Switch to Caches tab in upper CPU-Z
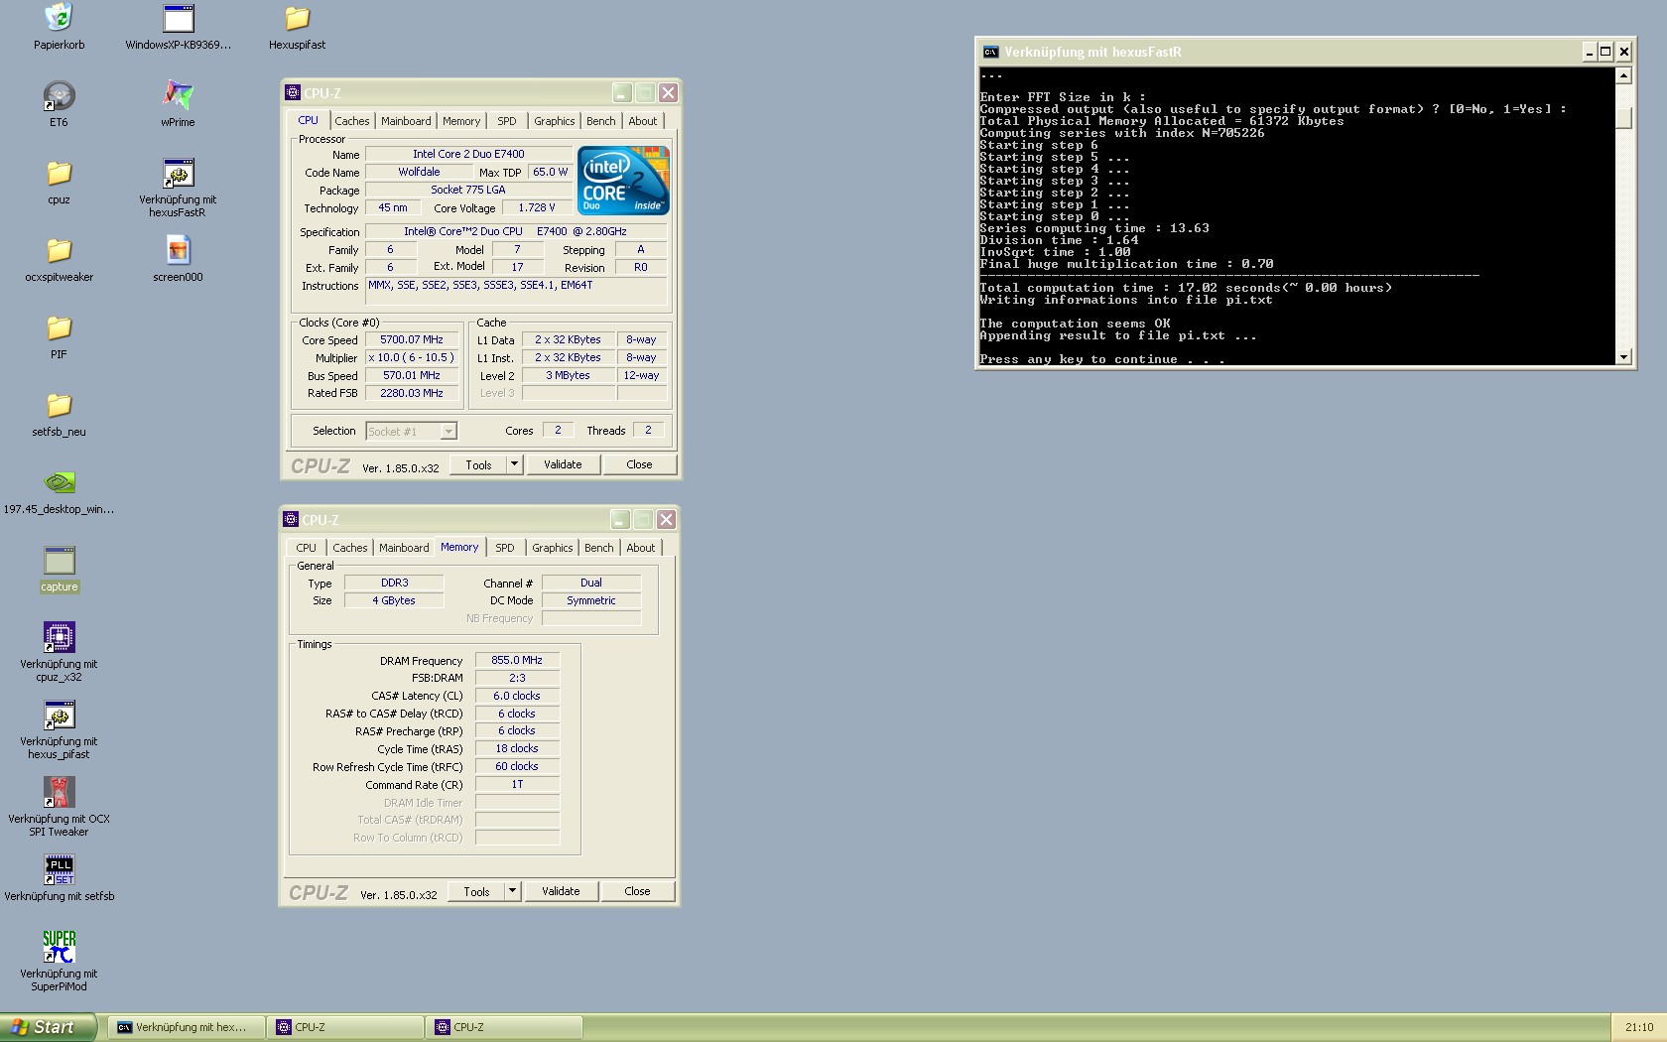 (x=351, y=121)
